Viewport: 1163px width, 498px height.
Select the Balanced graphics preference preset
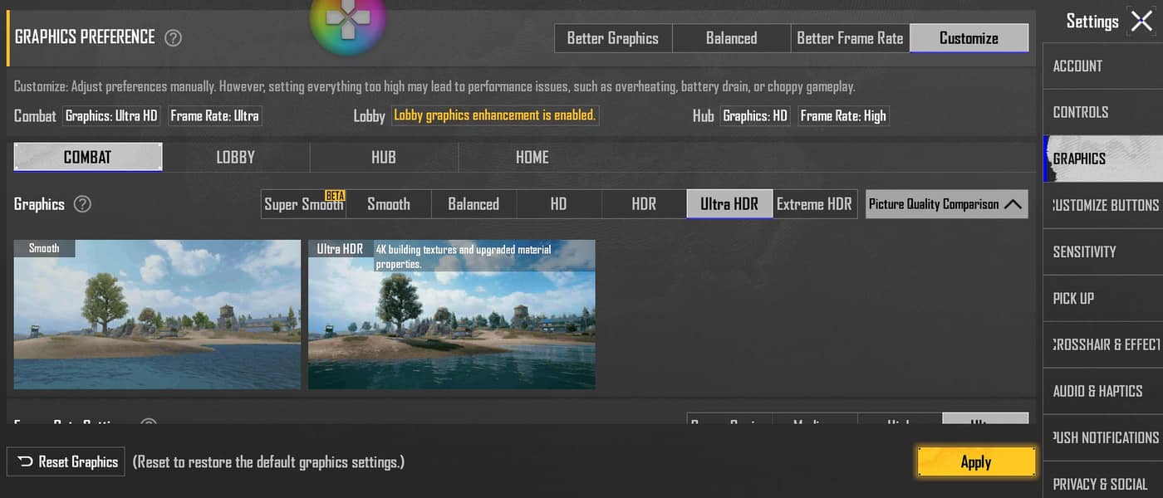pos(731,38)
